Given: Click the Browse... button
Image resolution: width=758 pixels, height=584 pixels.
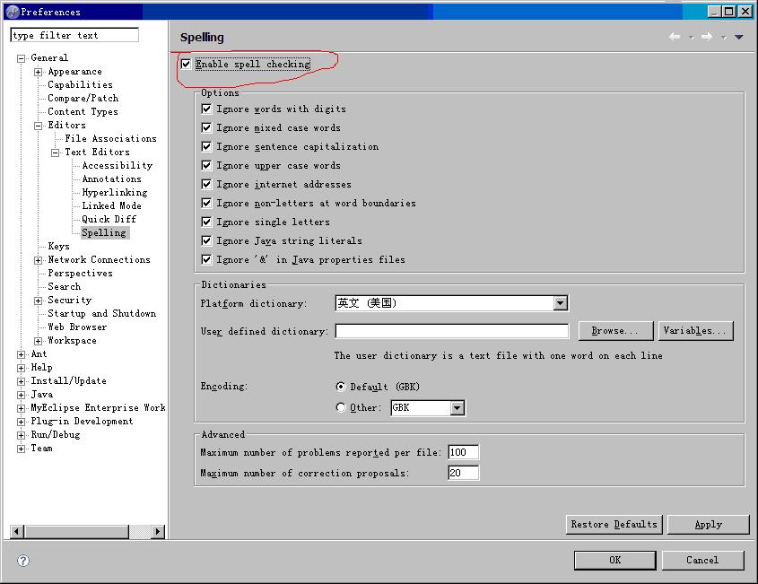Looking at the screenshot, I should pos(615,331).
